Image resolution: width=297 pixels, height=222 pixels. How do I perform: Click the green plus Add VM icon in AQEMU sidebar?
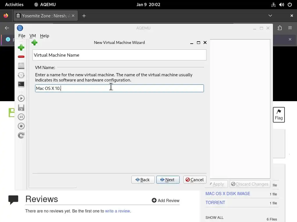pos(21,47)
